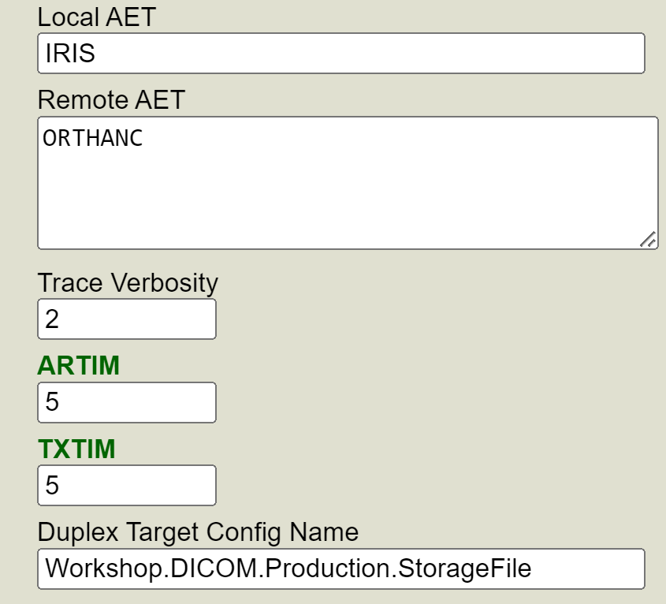Viewport: 666px width, 604px height.
Task: Click the value 2 under Trace Verbosity
Action: coord(52,319)
